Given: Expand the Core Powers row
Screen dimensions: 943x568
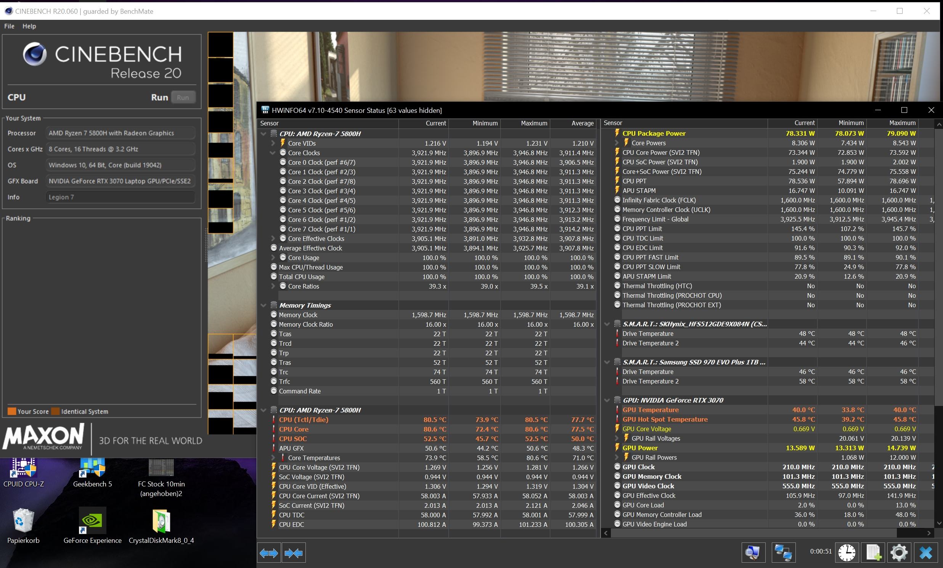Looking at the screenshot, I should [x=617, y=143].
